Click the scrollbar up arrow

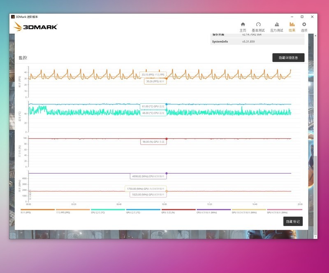coord(315,36)
